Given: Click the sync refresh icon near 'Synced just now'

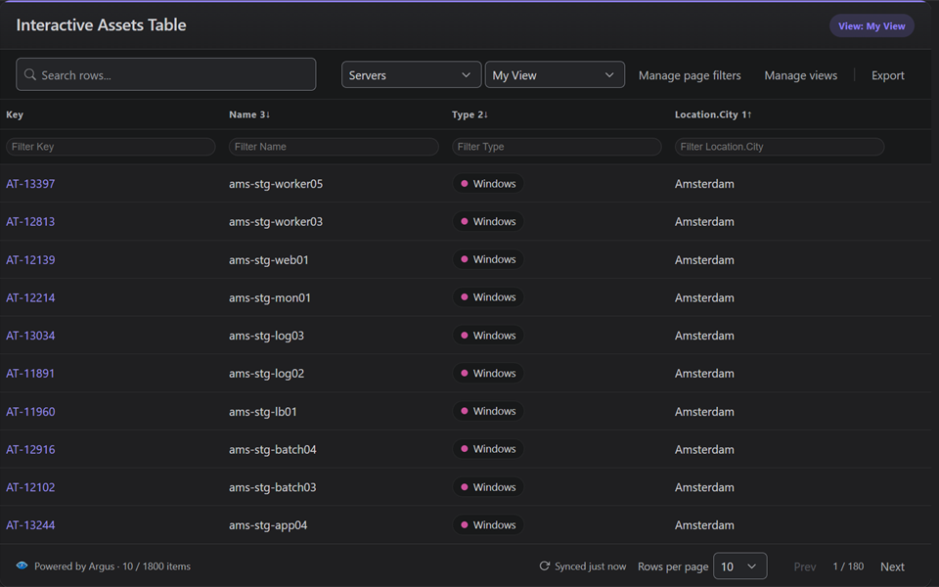Looking at the screenshot, I should tap(545, 566).
